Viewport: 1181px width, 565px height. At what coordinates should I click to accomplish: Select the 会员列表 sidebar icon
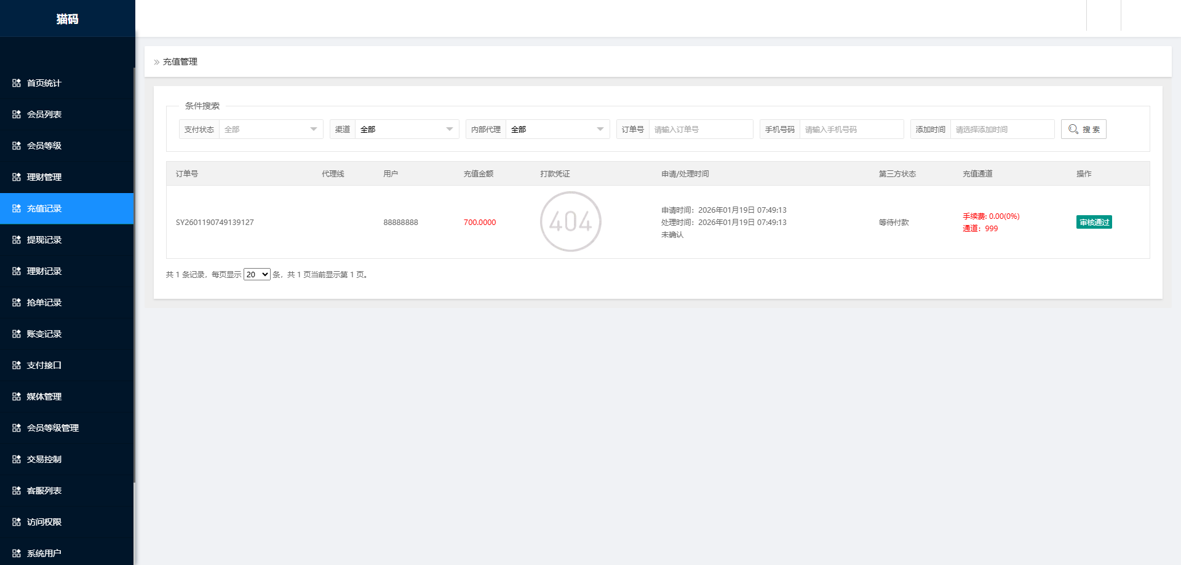tap(17, 114)
